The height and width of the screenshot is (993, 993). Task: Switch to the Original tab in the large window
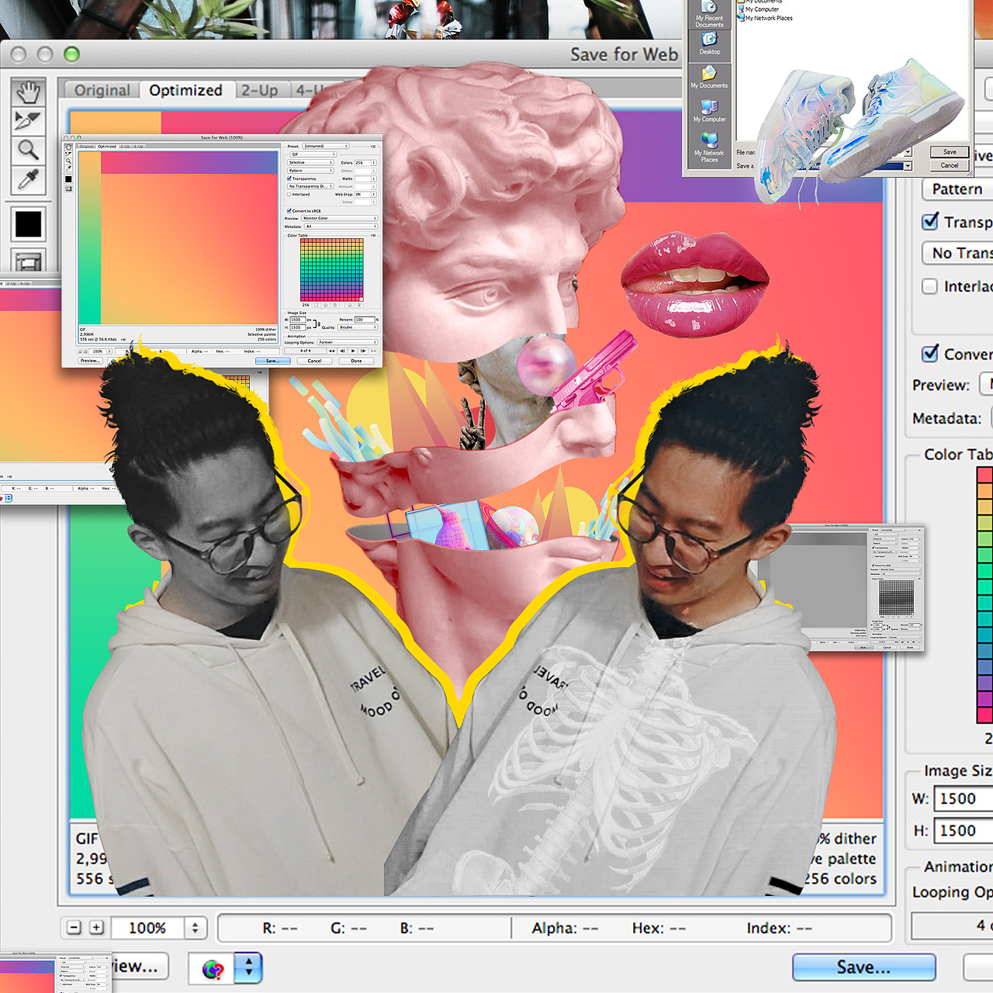[x=102, y=90]
